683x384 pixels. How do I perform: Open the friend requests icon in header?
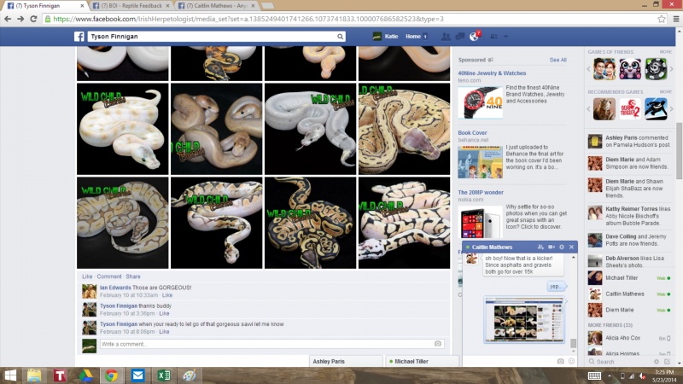[446, 37]
